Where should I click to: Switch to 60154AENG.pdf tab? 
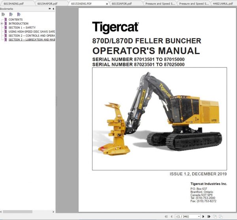(x=13, y=4)
